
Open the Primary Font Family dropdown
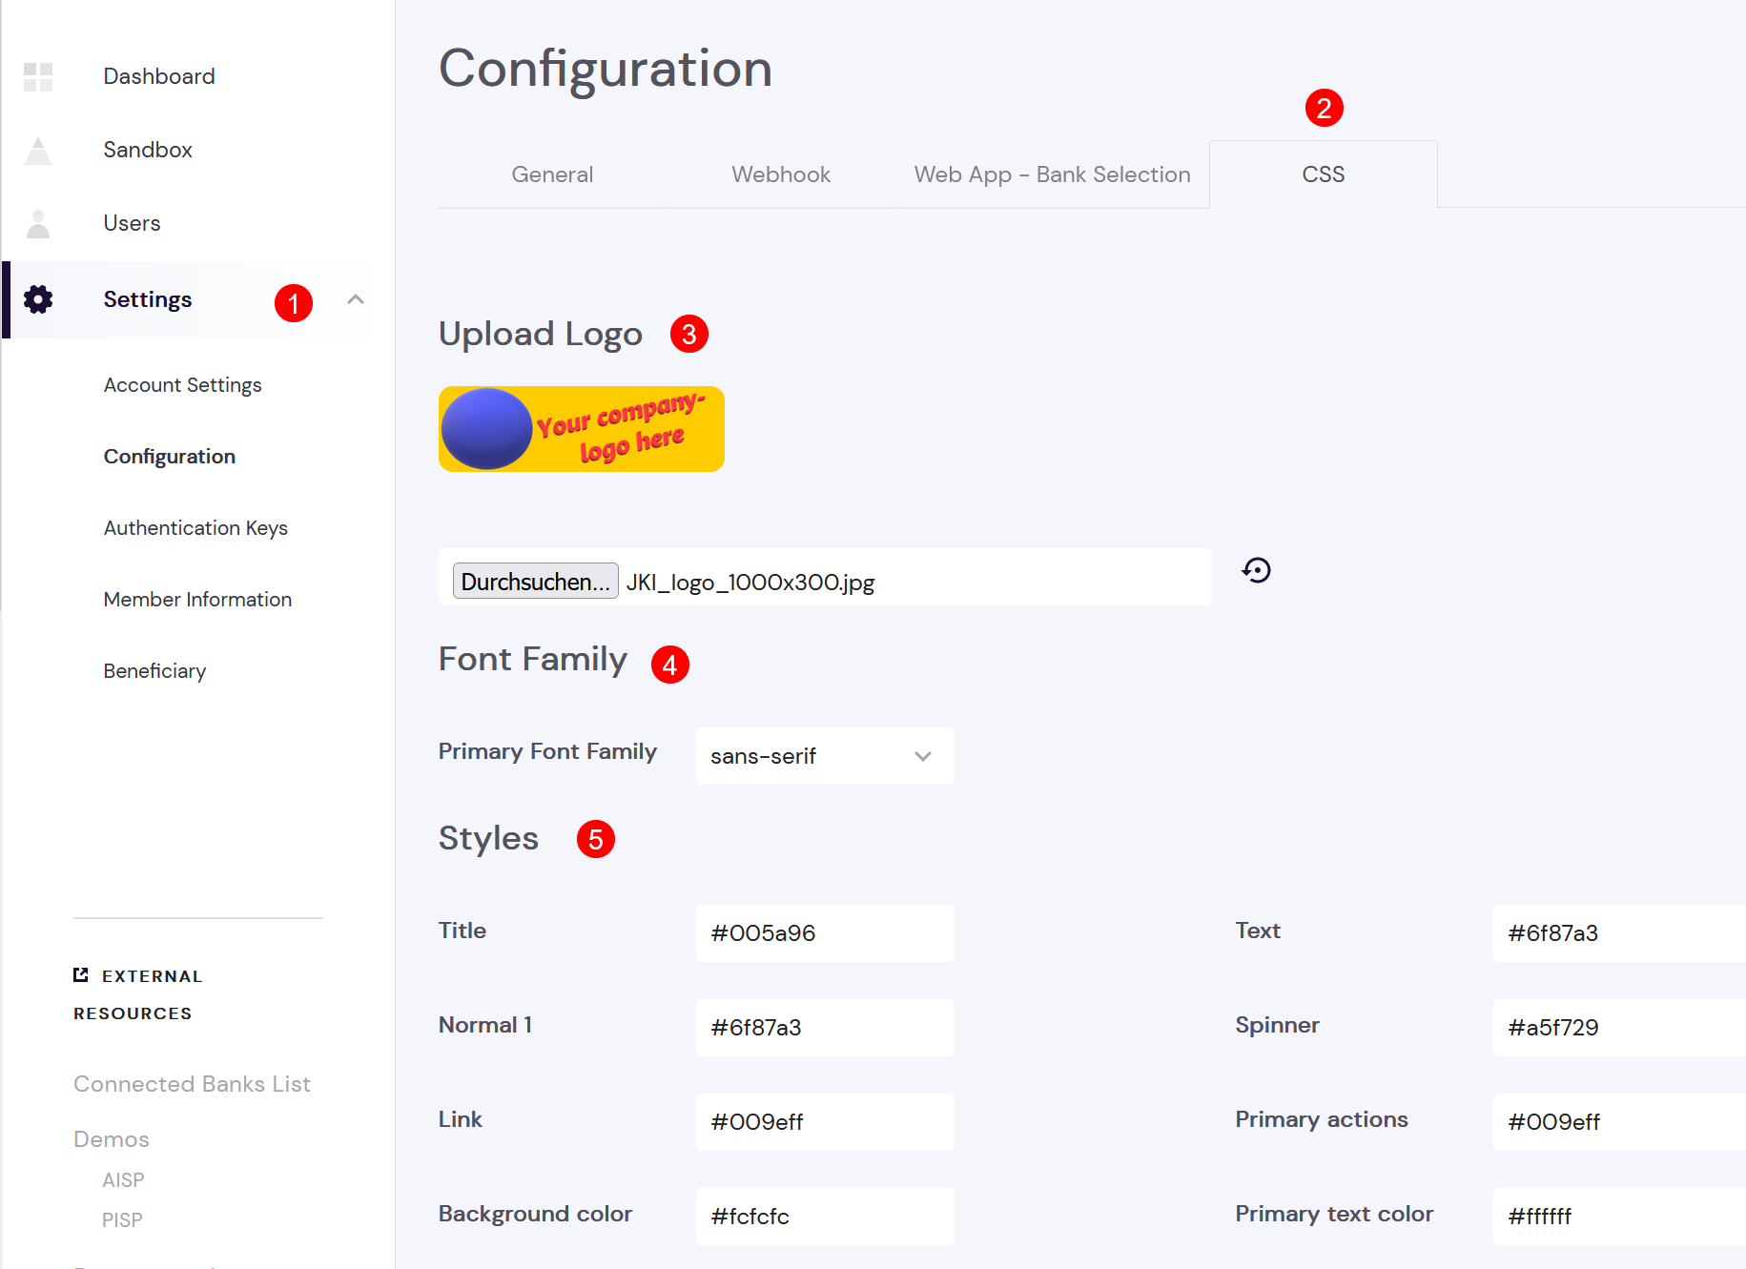pyautogui.click(x=825, y=756)
